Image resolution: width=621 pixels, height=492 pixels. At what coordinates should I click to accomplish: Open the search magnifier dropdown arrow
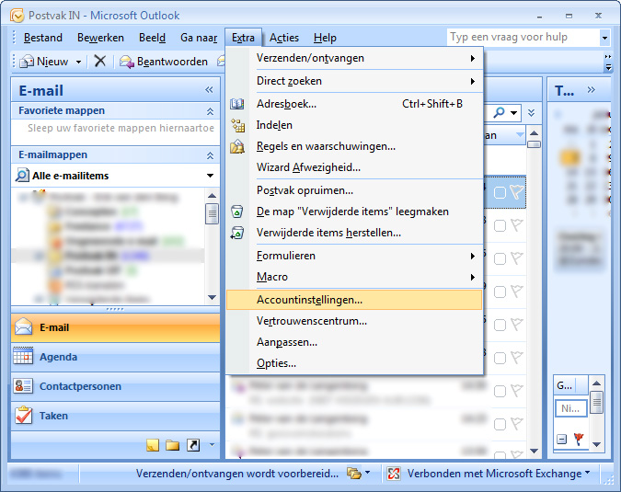click(513, 113)
